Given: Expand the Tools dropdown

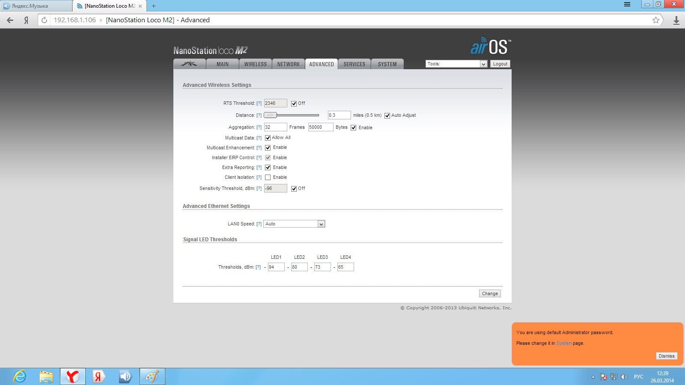Looking at the screenshot, I should [456, 64].
